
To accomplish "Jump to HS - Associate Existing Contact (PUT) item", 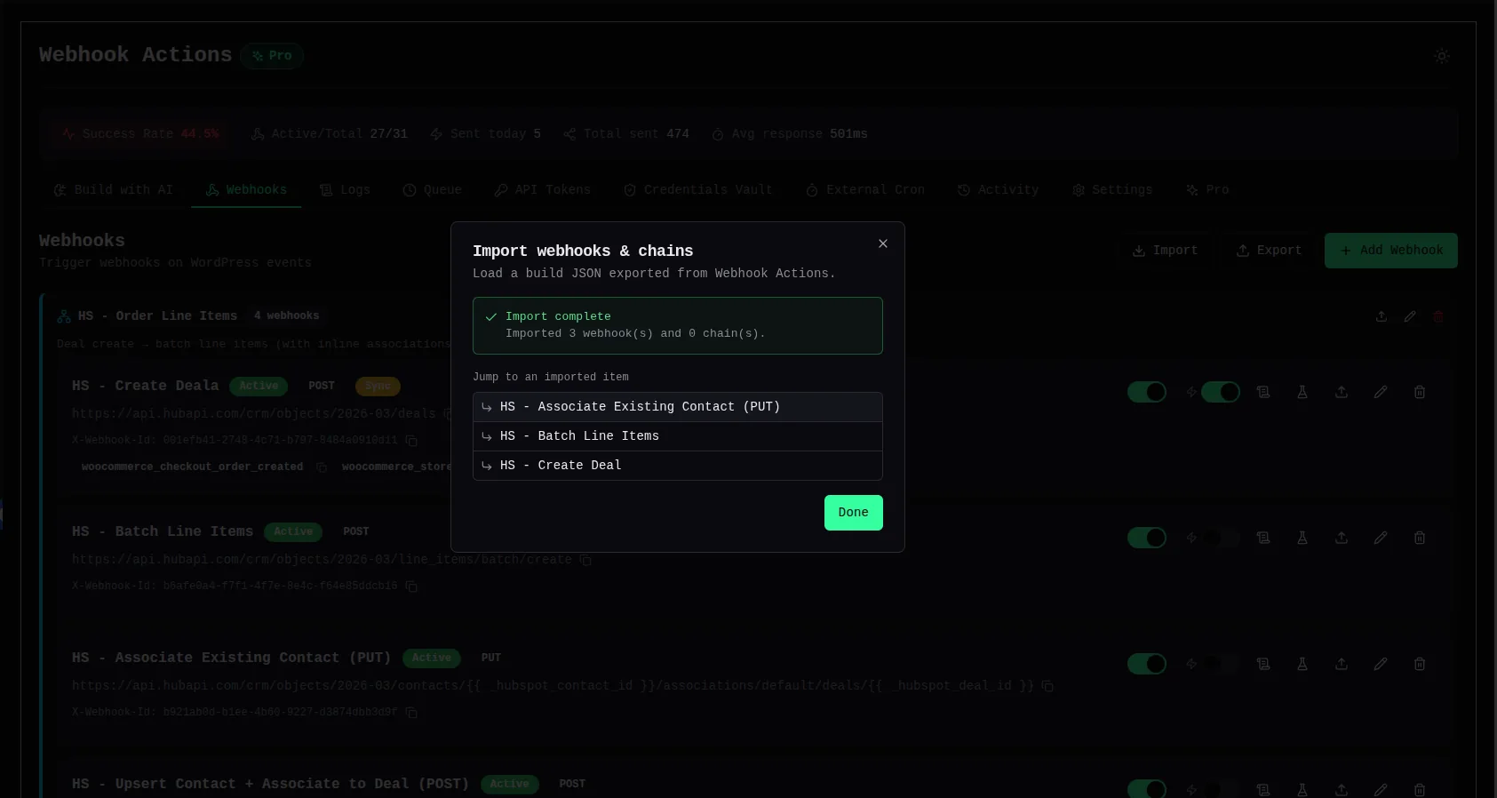I will (x=678, y=407).
